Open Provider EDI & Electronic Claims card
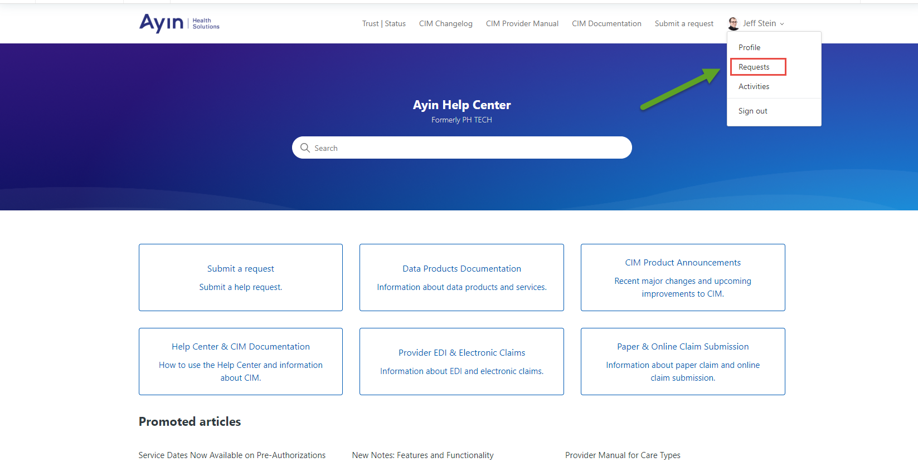This screenshot has height=467, width=918. coord(462,361)
